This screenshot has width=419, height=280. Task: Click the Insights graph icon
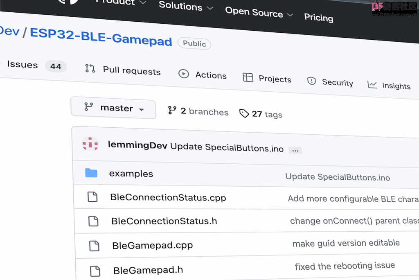(372, 85)
